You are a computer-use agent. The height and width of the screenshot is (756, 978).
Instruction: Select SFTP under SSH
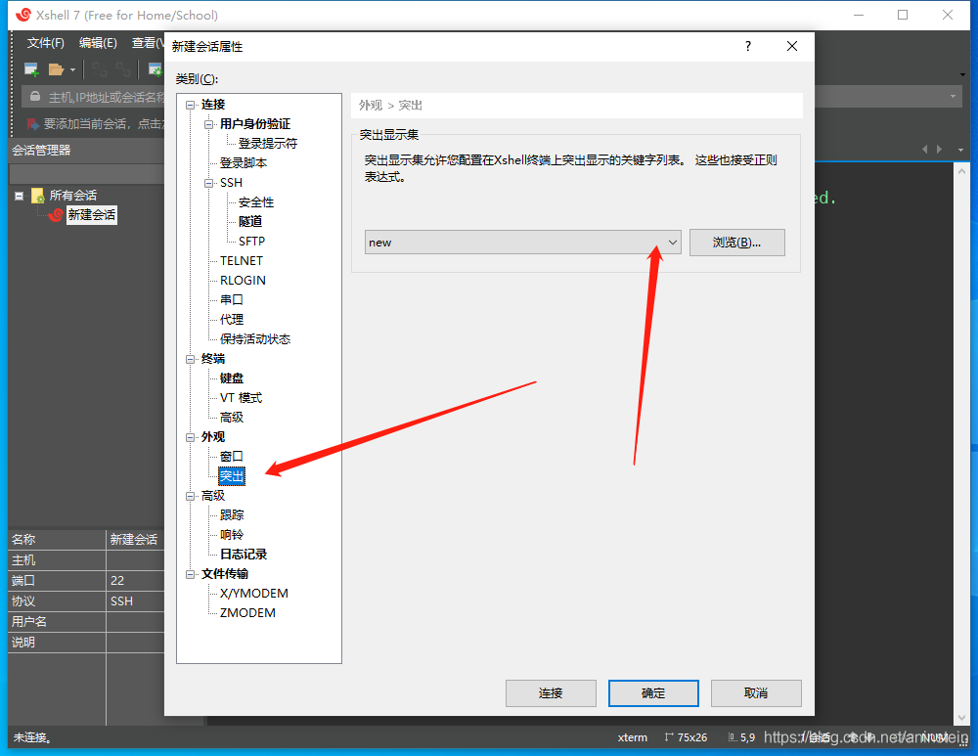click(x=251, y=241)
